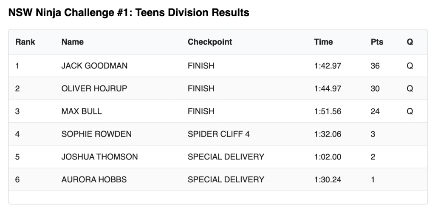Screen dimensions: 435x213
Task: Select the name SOPHIE ROWDEN
Action: point(96,134)
